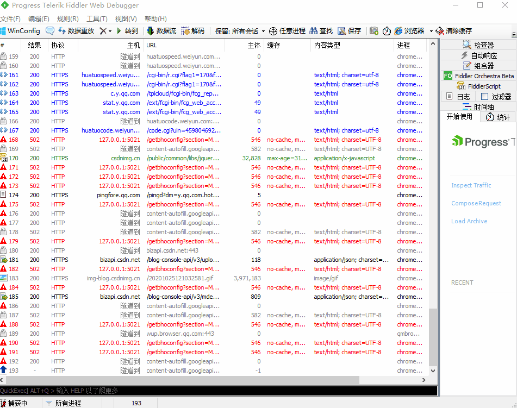
Task: Click the ComposeRequest link
Action: tap(476, 203)
